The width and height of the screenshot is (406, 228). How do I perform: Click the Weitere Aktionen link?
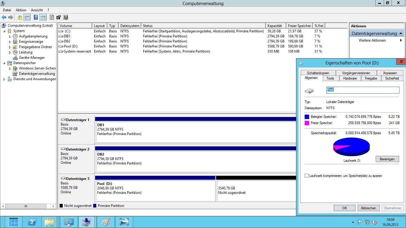(372, 40)
